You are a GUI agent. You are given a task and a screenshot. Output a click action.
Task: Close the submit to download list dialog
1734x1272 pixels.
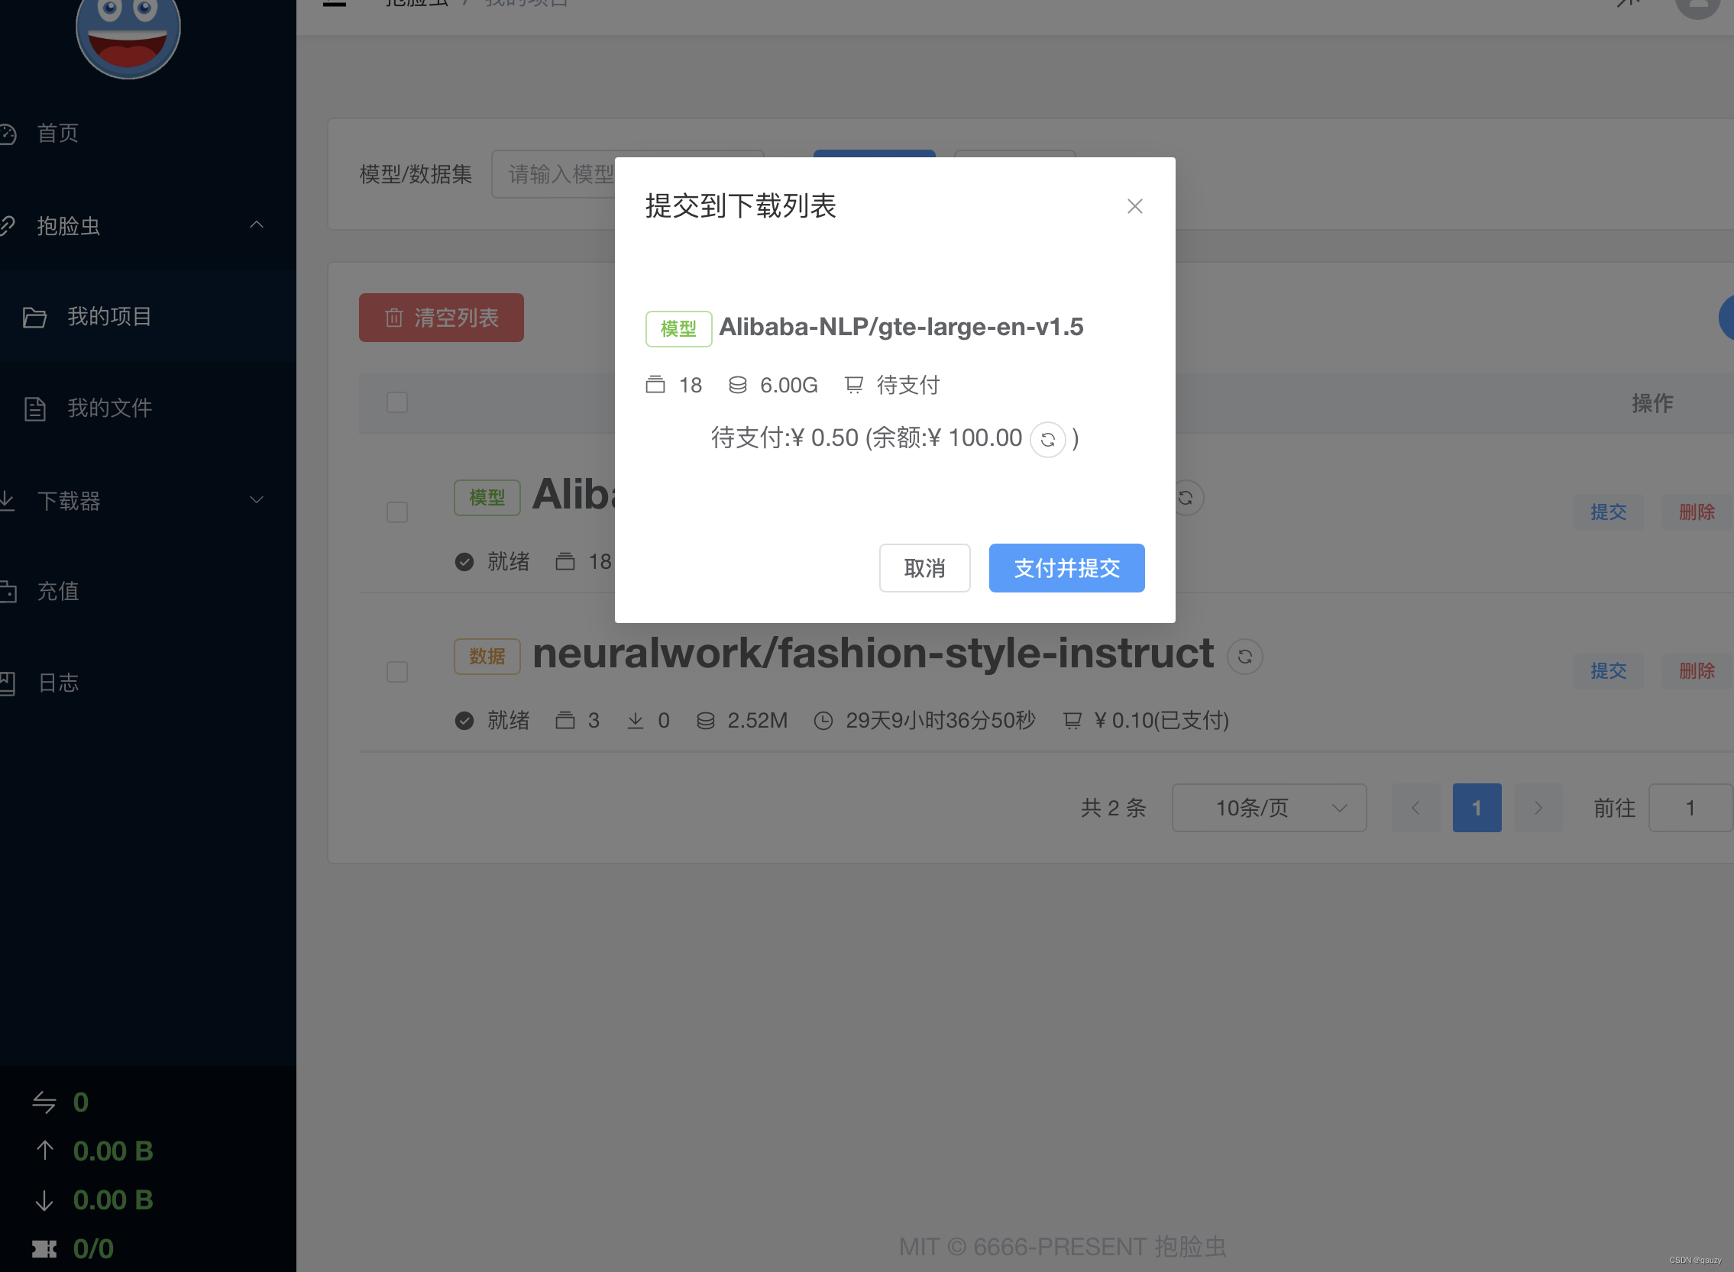1134,206
